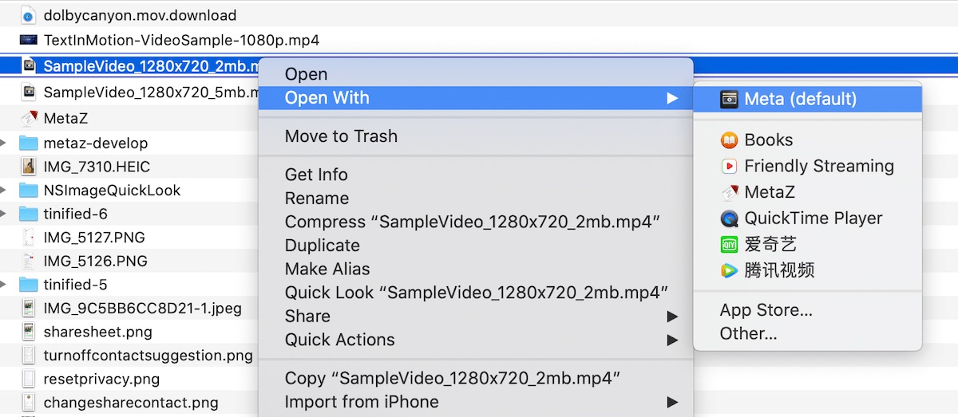Expand the NSImageQuickLook folder triangle
The height and width of the screenshot is (417, 958).
(x=5, y=191)
